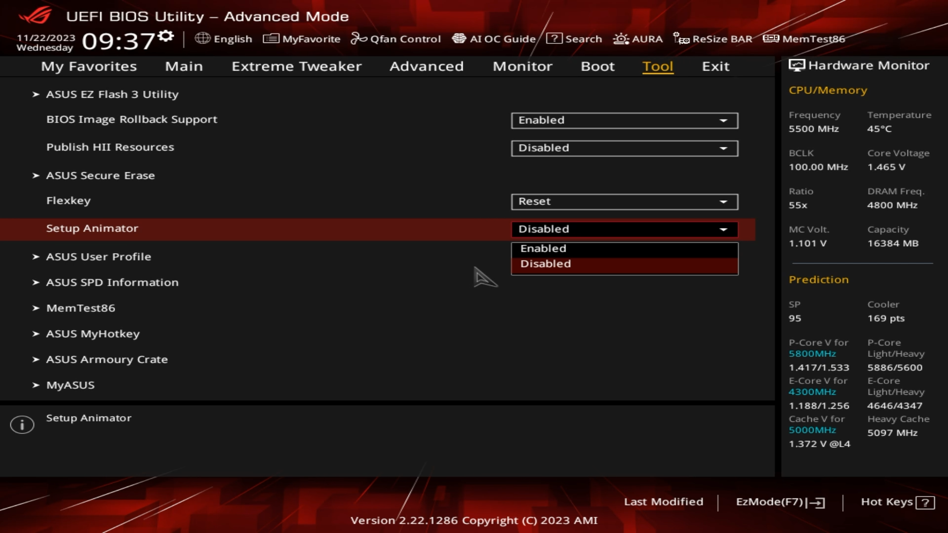The width and height of the screenshot is (948, 533).
Task: Open the AURA lighting icon
Action: pyautogui.click(x=621, y=38)
